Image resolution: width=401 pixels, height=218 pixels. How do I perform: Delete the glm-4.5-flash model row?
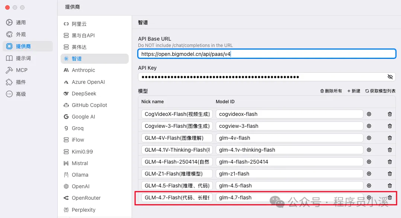click(x=390, y=186)
